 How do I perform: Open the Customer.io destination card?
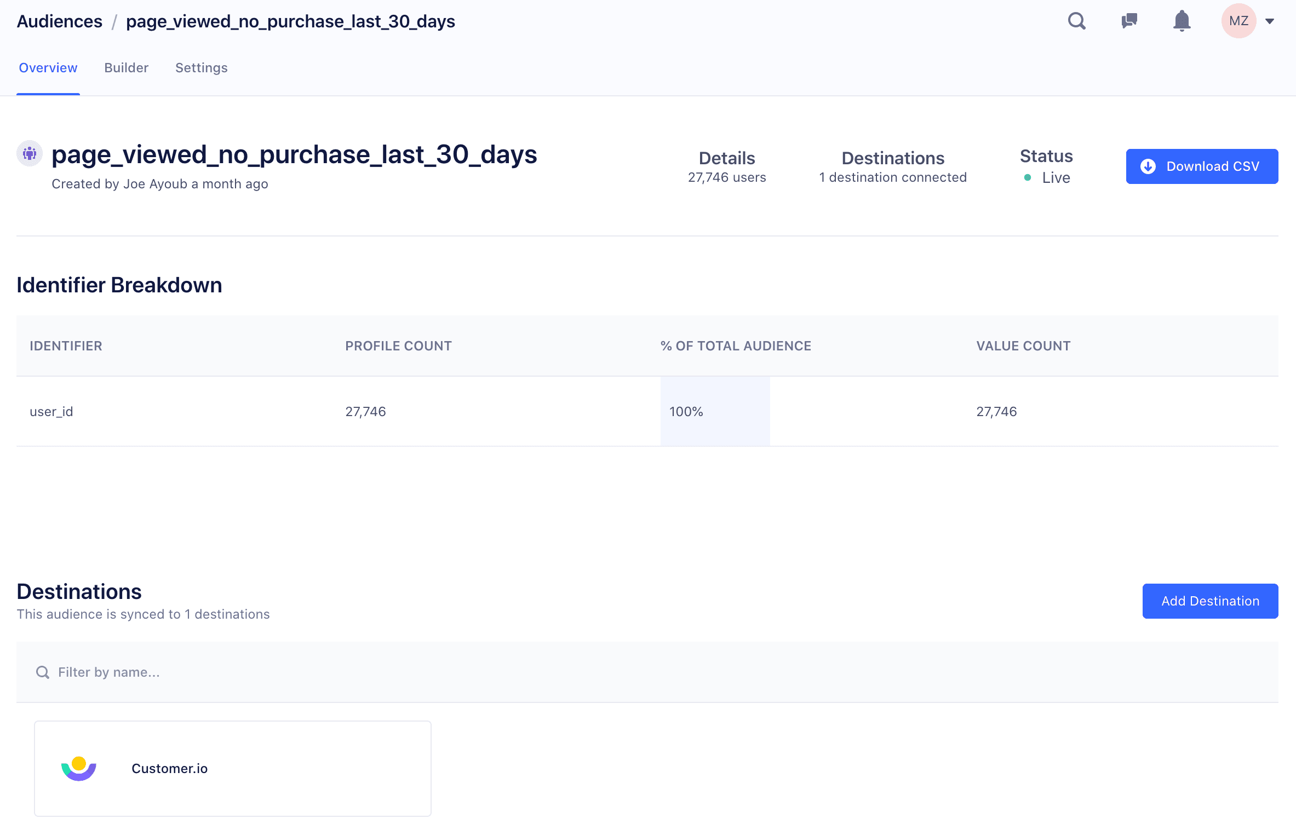tap(232, 768)
